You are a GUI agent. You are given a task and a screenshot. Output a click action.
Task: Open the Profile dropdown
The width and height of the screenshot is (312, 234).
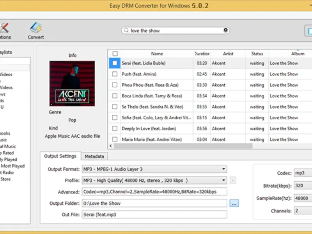(154, 181)
